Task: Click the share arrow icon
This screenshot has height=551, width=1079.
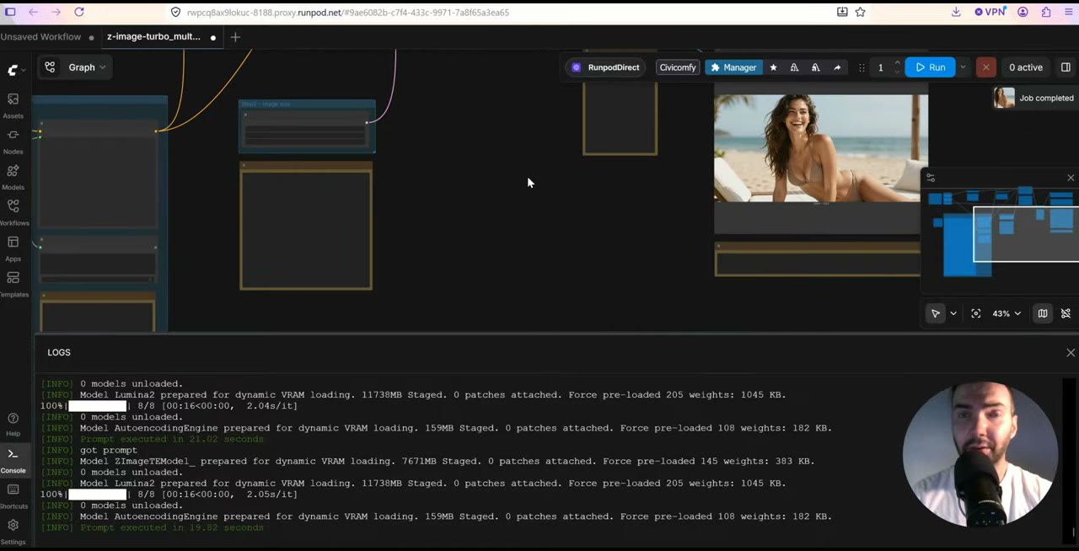Action: (837, 67)
